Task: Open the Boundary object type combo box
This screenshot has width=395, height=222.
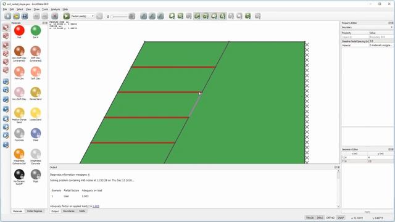Action: tap(367, 27)
